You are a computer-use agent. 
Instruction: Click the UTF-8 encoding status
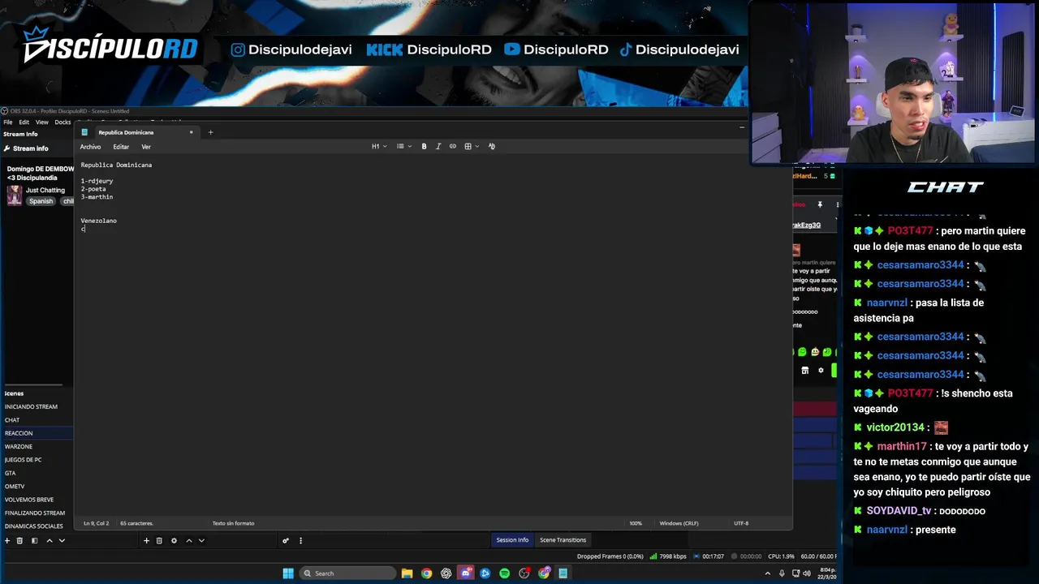tap(741, 523)
